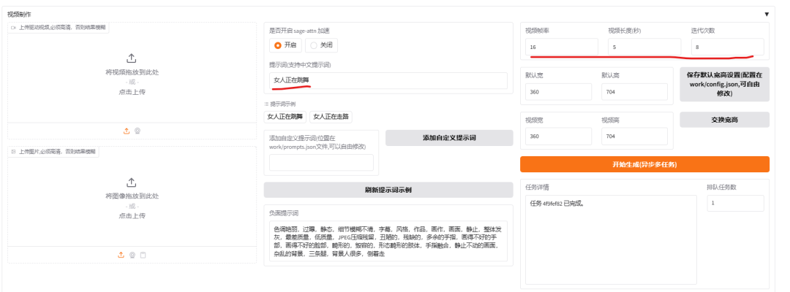Screen dimensions: 790x292
Task: Click the 视频高 field showing 704
Action: coord(634,137)
